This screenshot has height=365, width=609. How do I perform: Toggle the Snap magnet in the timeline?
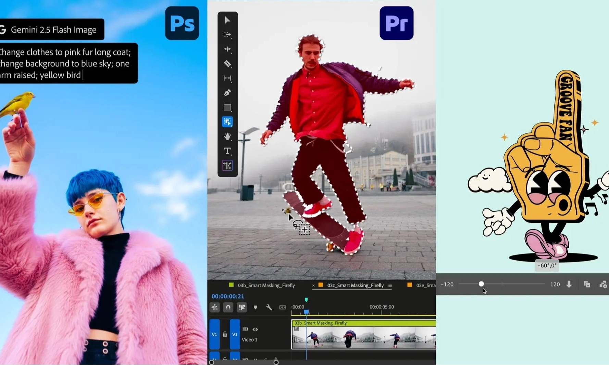(228, 307)
